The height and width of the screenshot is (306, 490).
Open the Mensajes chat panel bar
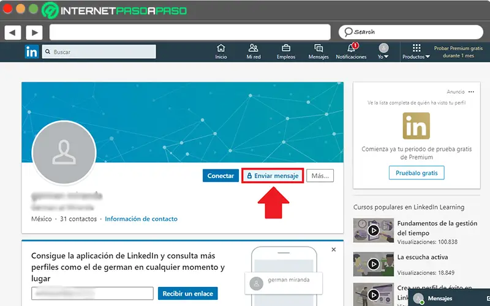449,298
